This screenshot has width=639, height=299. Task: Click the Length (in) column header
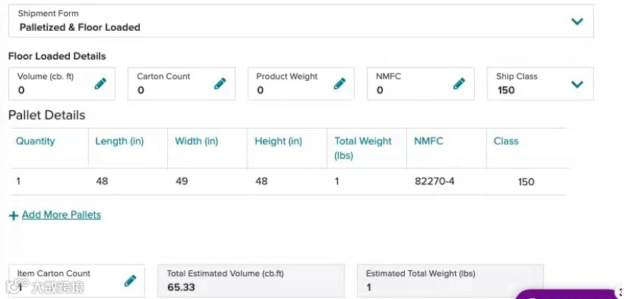point(119,141)
